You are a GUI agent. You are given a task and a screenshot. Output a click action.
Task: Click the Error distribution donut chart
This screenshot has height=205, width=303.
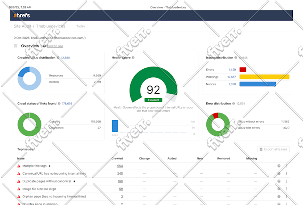pyautogui.click(x=218, y=125)
